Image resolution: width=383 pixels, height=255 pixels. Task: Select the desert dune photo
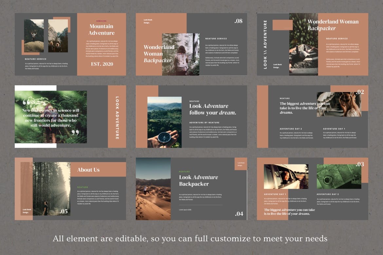click(153, 189)
